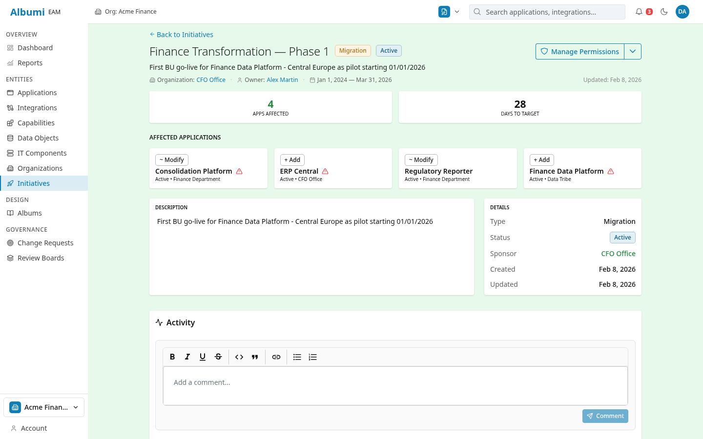Toggle dark mode with moon icon
The width and height of the screenshot is (703, 439).
click(x=664, y=12)
